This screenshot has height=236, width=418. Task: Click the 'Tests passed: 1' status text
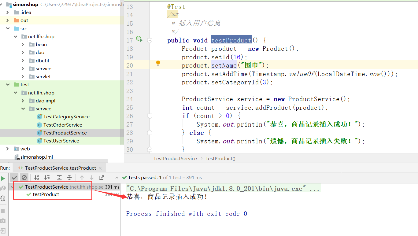click(x=145, y=177)
